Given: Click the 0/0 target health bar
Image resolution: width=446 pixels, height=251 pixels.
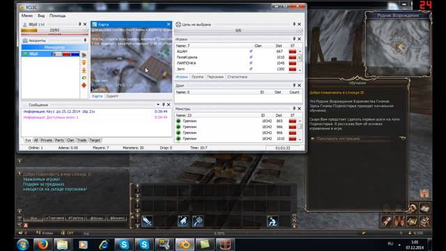Looking at the screenshot, I should pyautogui.click(x=238, y=31).
